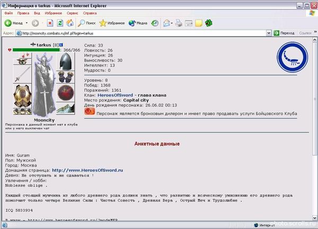Open the Медиа media panel
Viewport: 318px width, 229px height.
click(x=138, y=23)
